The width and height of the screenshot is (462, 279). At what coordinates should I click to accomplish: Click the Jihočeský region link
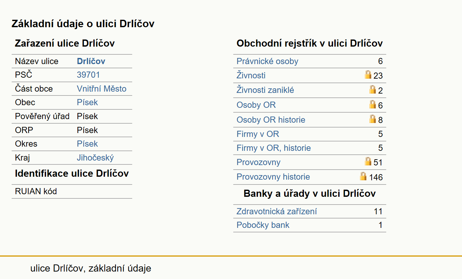(x=95, y=158)
